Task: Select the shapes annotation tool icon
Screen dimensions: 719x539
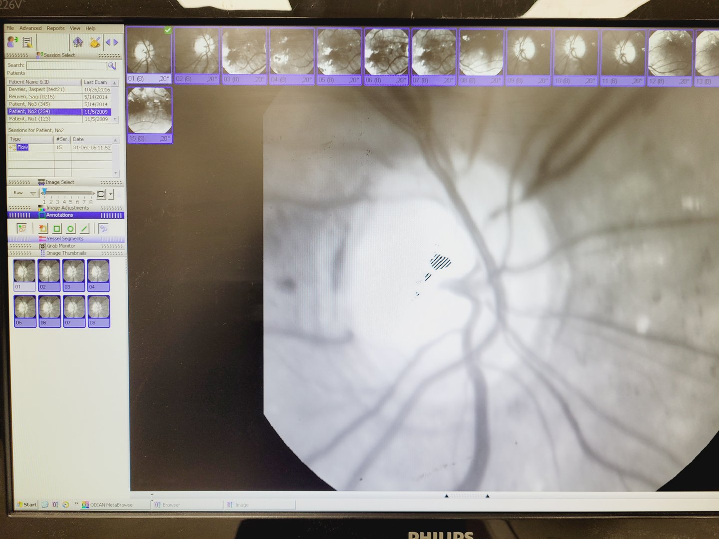Action: point(22,228)
